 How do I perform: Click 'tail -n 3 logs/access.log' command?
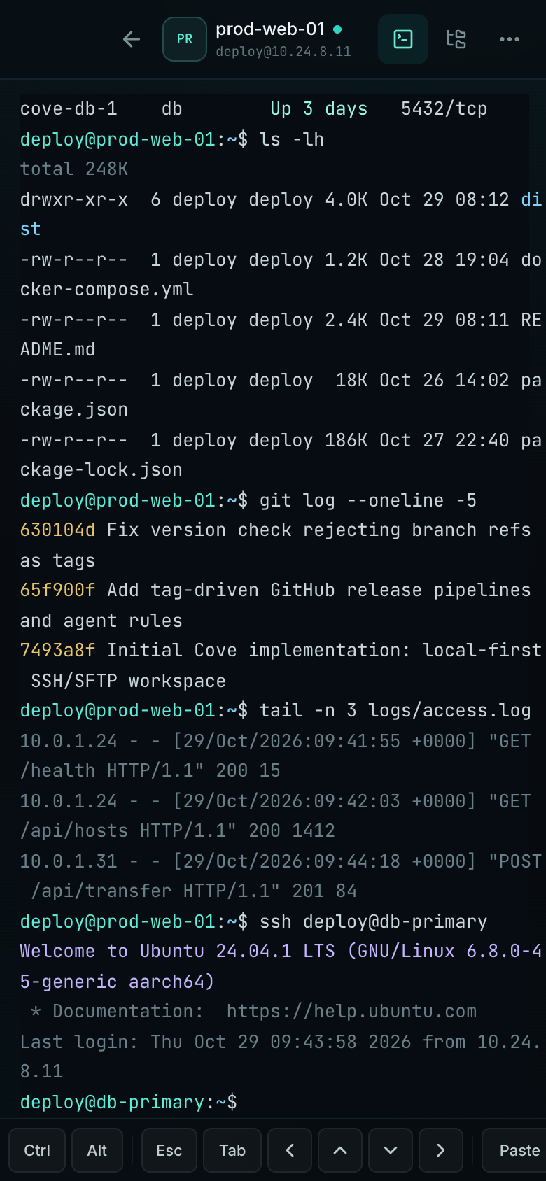click(395, 710)
